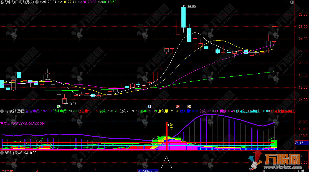
Task: Expand the main chart indicator dropdown arrow
Action: coord(37,2)
